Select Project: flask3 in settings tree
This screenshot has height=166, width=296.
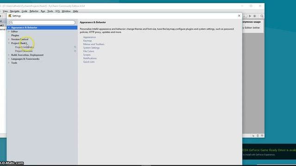pos(19,43)
